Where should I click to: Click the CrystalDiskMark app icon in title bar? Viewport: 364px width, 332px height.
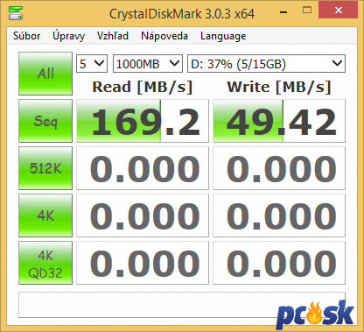coord(16,13)
